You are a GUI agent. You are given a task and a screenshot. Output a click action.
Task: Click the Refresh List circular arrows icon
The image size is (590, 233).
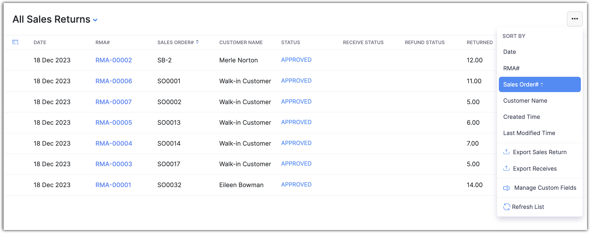click(x=507, y=207)
